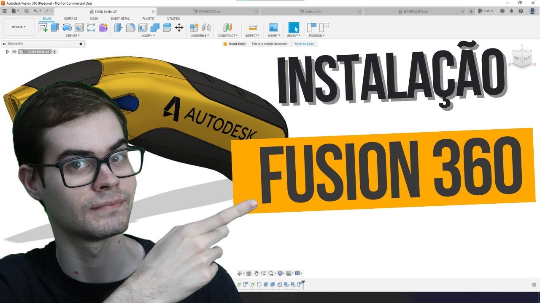
Task: Open the user profile avatar
Action: tap(532, 11)
